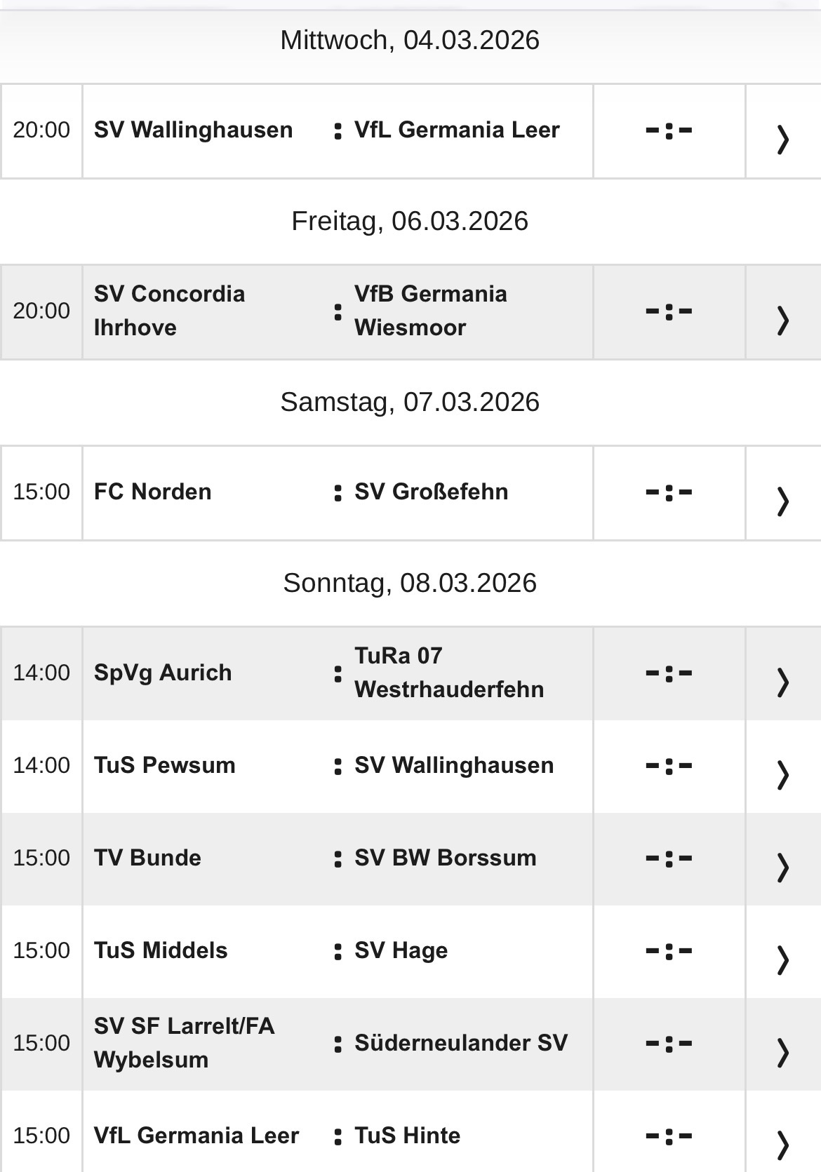Click the date heading Sonntag, 08.03.2026
The image size is (821, 1172).
(410, 582)
